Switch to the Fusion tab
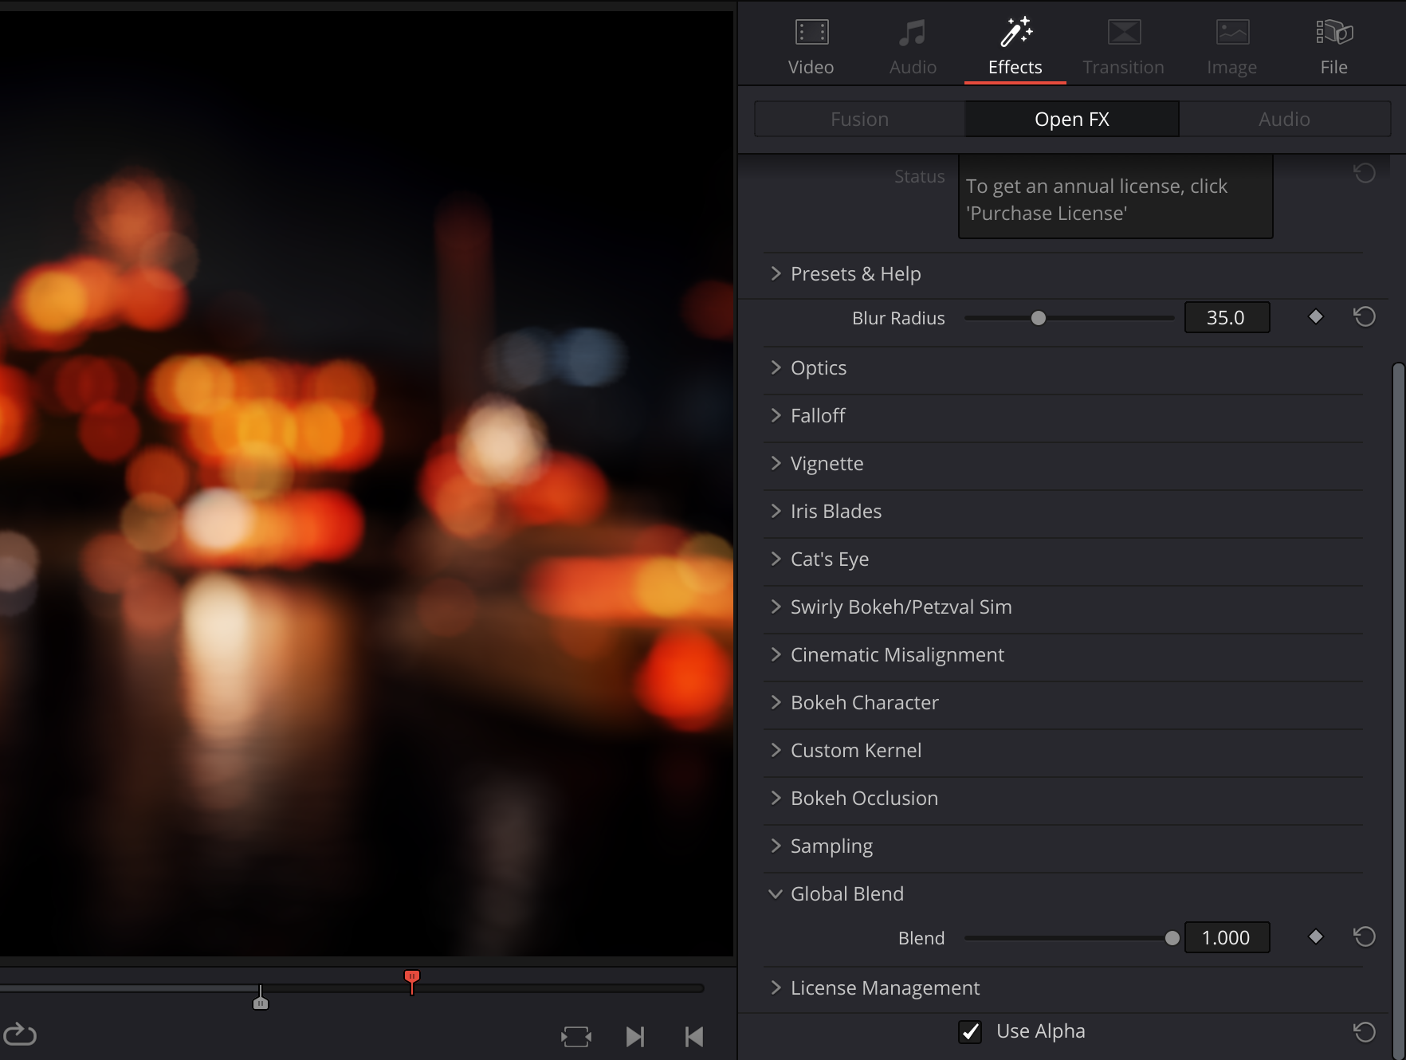1406x1060 pixels. click(x=858, y=119)
